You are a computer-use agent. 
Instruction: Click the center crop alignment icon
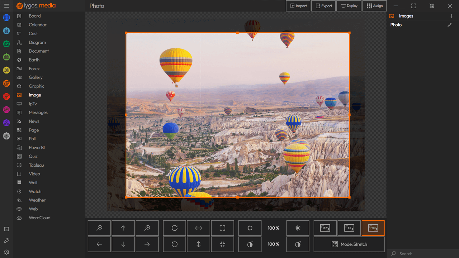click(x=222, y=244)
